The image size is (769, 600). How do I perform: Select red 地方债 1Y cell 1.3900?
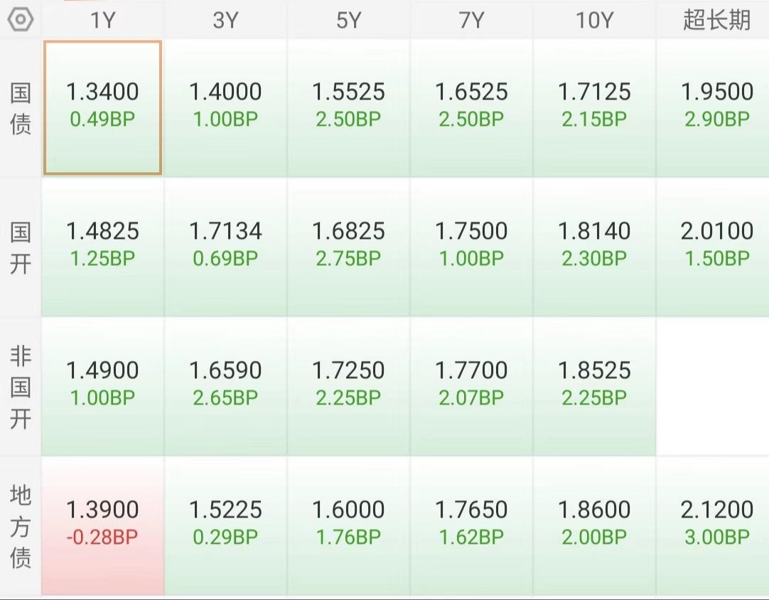[102, 526]
